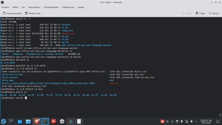Click the Pegar toolbar button

[200, 13]
